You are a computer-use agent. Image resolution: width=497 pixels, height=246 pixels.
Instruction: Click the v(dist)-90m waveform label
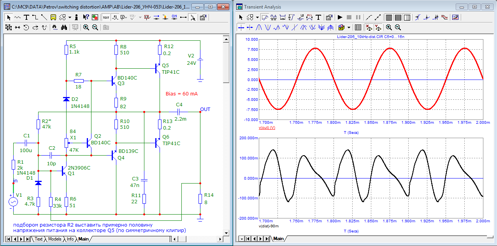pyautogui.click(x=269, y=226)
